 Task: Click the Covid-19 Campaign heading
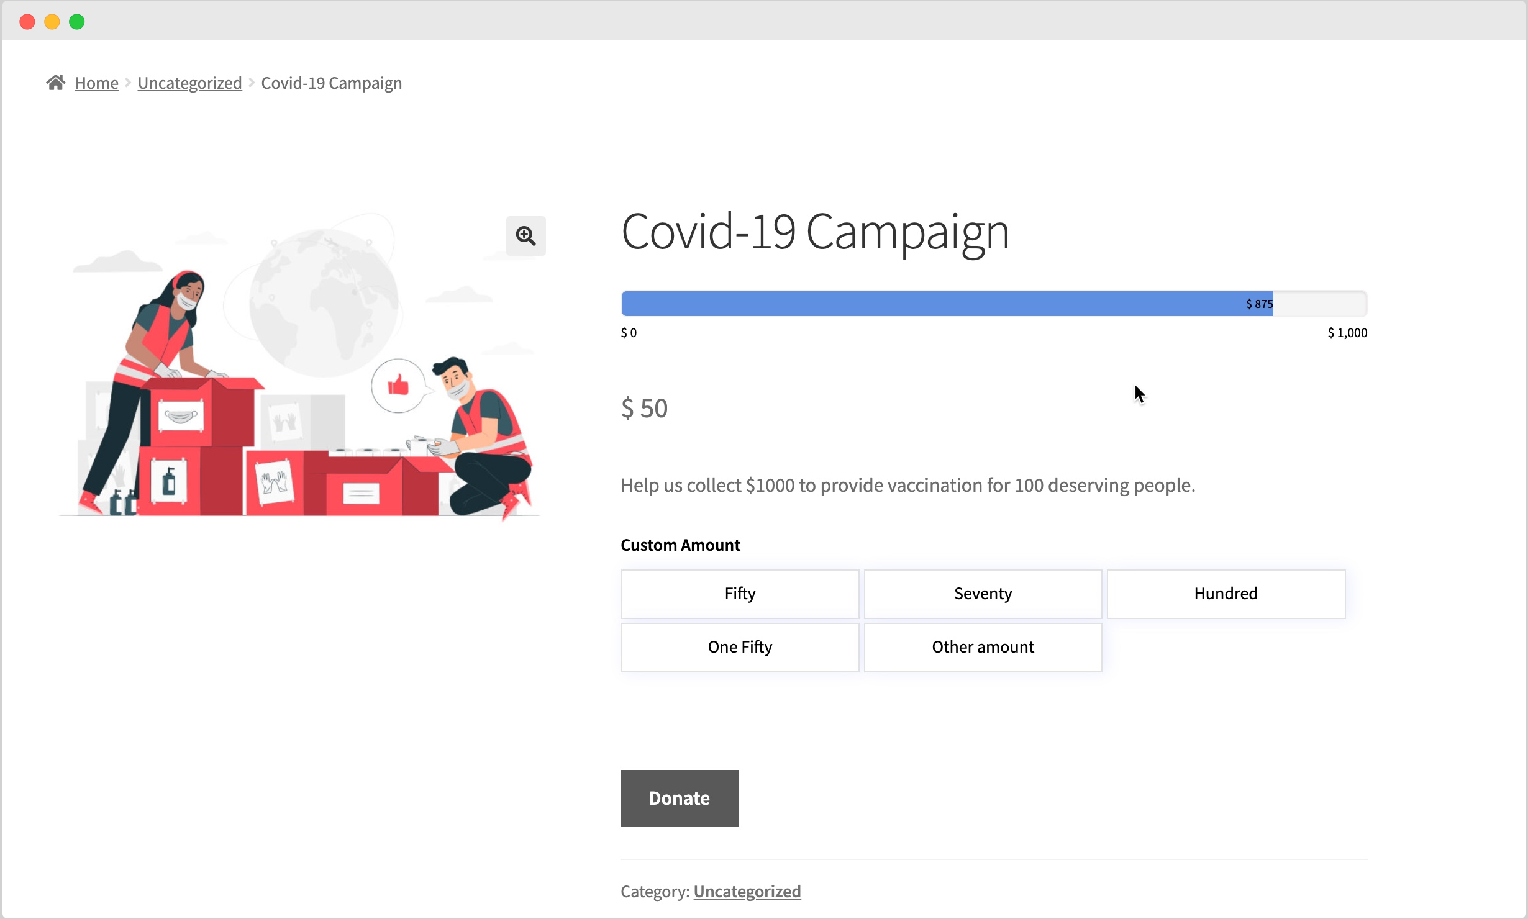point(815,232)
